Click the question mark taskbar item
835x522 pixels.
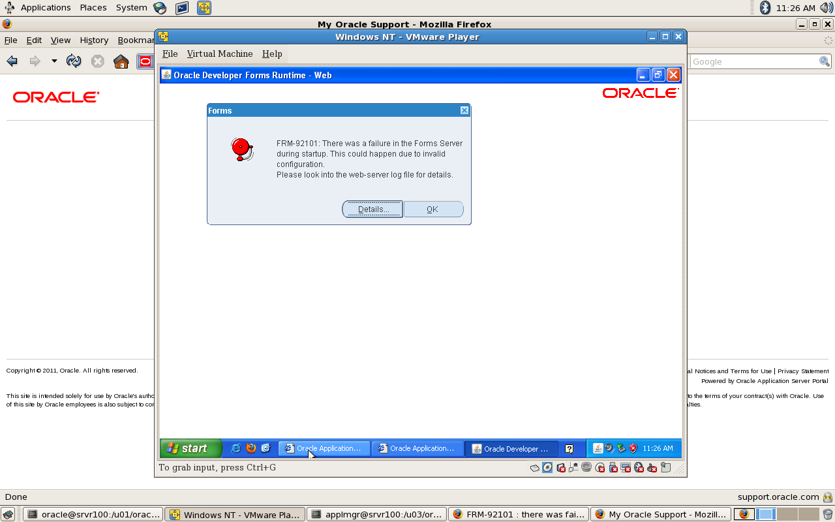click(569, 449)
